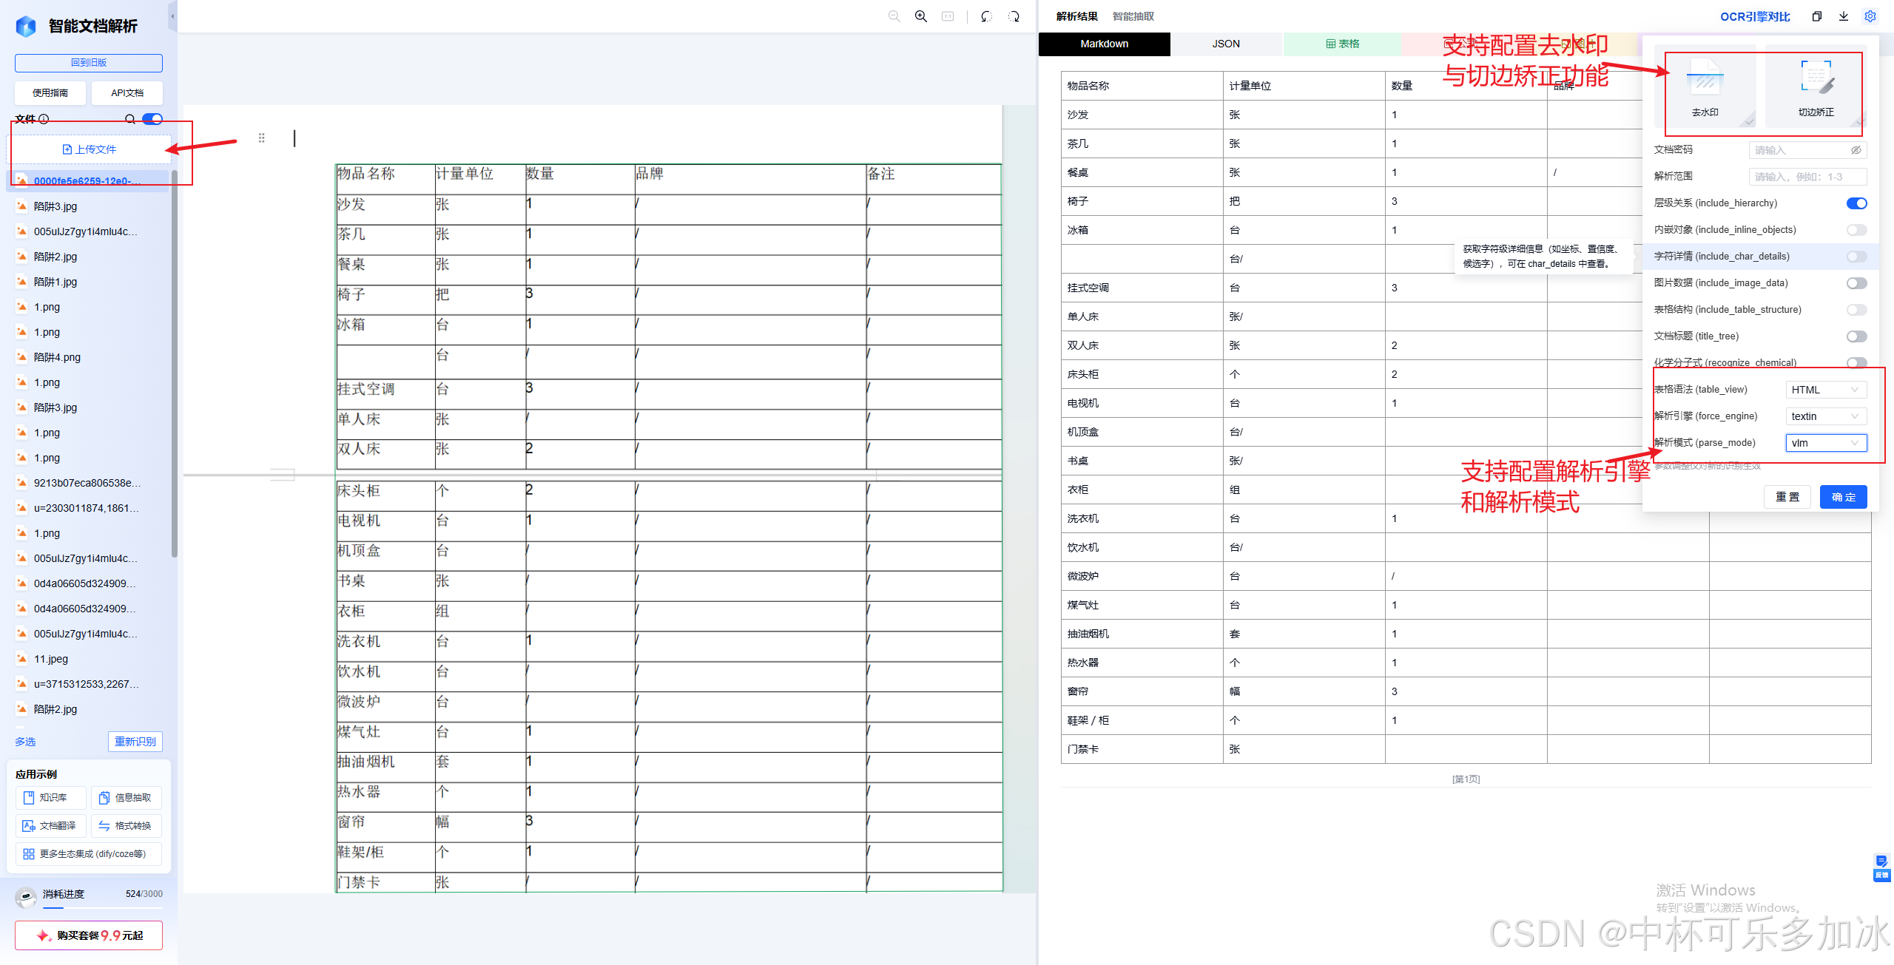Click the 回到旧版 button
The width and height of the screenshot is (1894, 965).
pyautogui.click(x=89, y=63)
